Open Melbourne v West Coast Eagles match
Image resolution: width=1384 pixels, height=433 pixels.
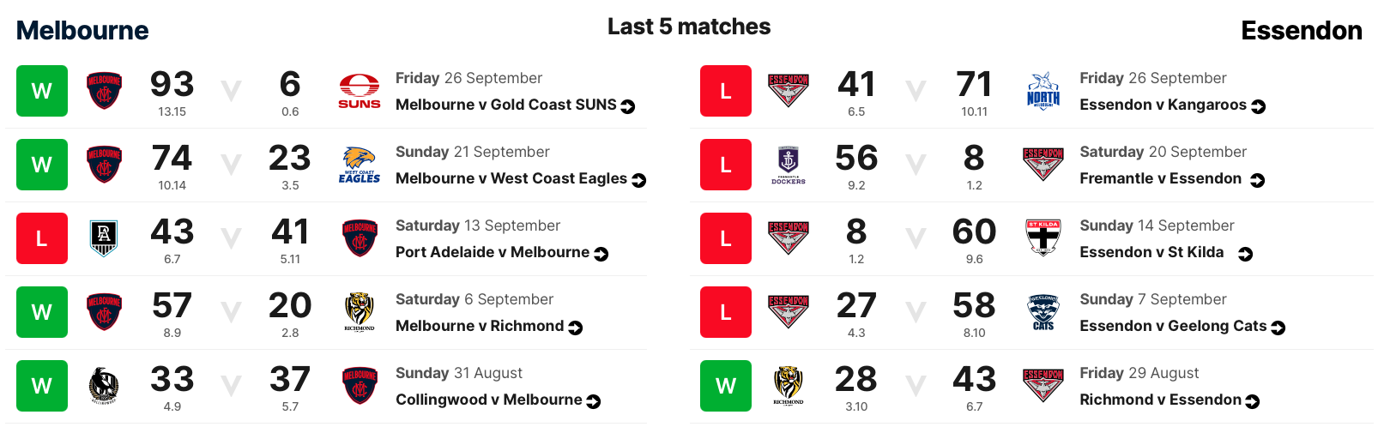click(x=511, y=178)
